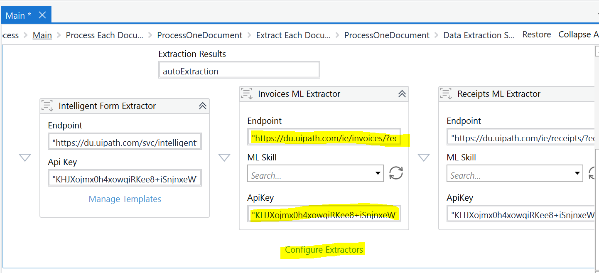This screenshot has width=599, height=273.
Task: Click the Configure Extractors link
Action: pos(324,250)
